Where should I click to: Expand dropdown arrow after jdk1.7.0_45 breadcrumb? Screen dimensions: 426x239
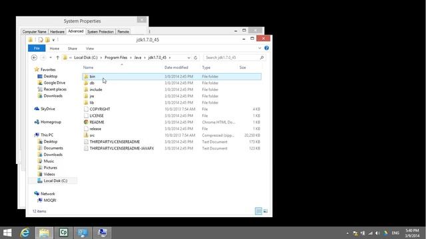tap(170, 58)
